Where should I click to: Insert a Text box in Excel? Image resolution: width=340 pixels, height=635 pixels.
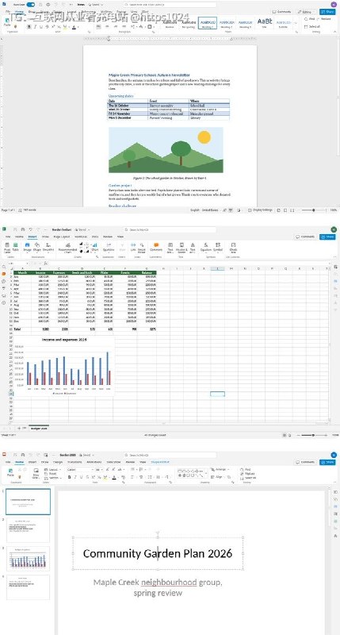[170, 248]
